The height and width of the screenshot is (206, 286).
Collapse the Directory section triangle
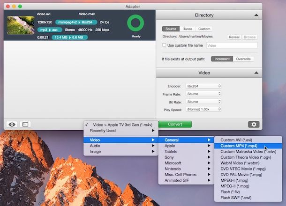tap(256, 15)
